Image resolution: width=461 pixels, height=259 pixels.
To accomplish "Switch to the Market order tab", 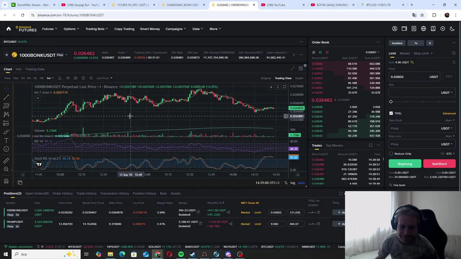I will (x=404, y=53).
